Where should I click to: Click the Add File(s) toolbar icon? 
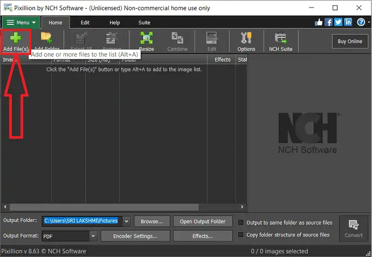[16, 38]
